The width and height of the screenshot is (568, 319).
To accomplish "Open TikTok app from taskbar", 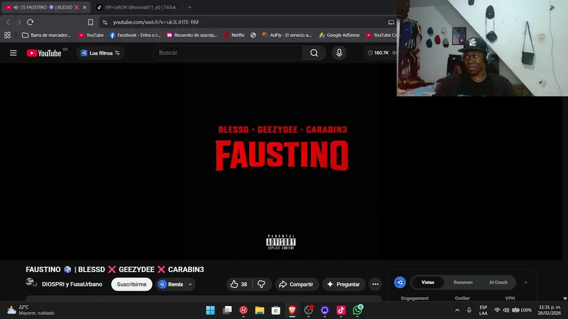I will [x=341, y=310].
